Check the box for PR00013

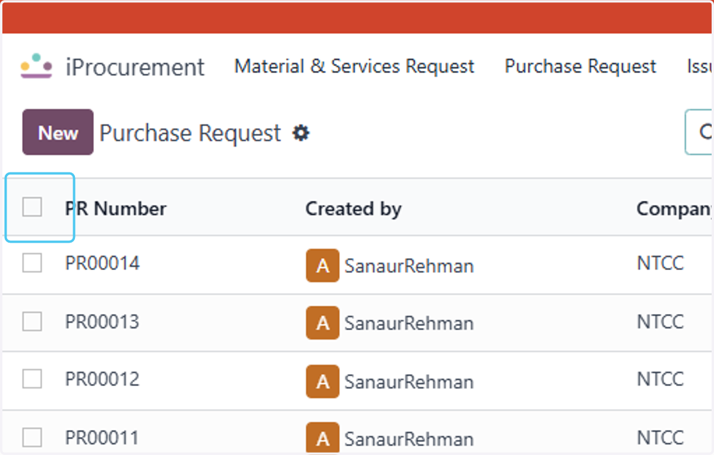pos(32,321)
